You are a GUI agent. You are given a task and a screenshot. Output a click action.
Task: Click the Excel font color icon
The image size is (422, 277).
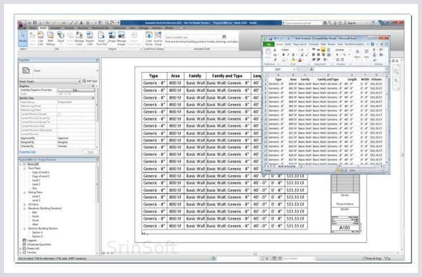point(300,60)
